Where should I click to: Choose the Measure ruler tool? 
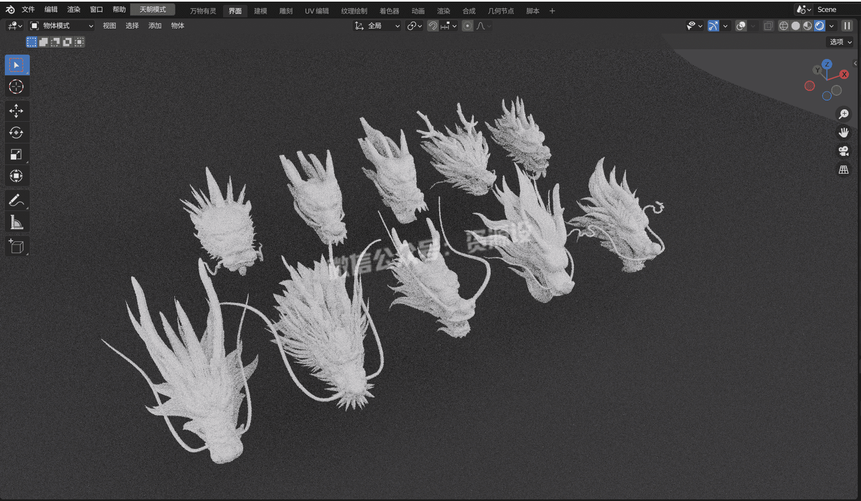(16, 222)
